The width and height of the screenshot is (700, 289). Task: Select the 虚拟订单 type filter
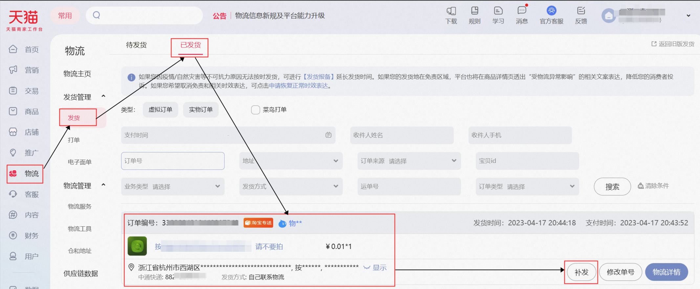tap(161, 110)
